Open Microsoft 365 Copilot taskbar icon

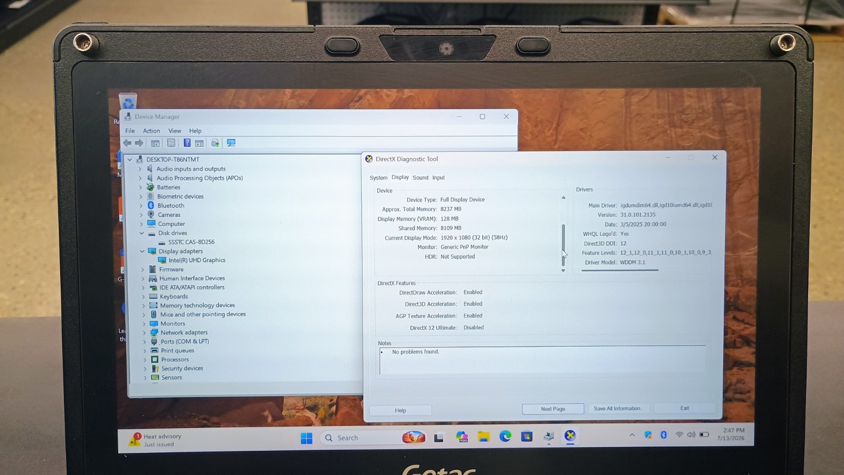(x=462, y=437)
